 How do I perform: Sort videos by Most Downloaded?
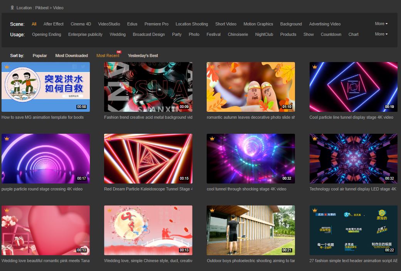[72, 56]
